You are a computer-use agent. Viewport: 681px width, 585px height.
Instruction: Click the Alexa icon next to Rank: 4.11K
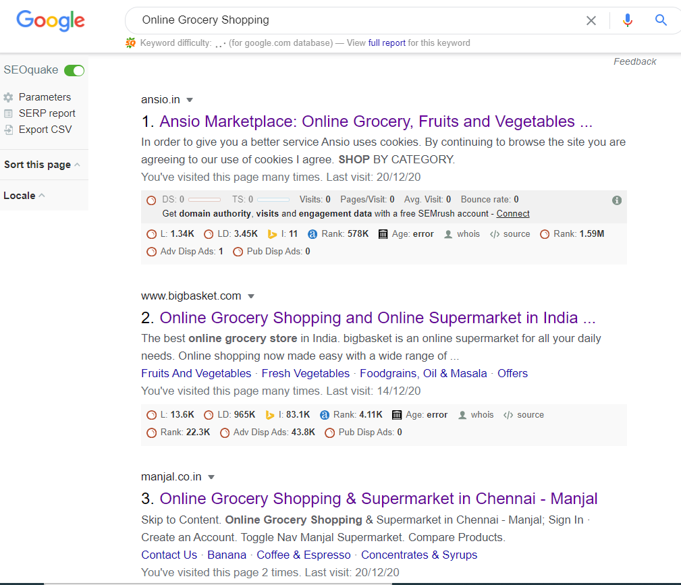coord(325,415)
